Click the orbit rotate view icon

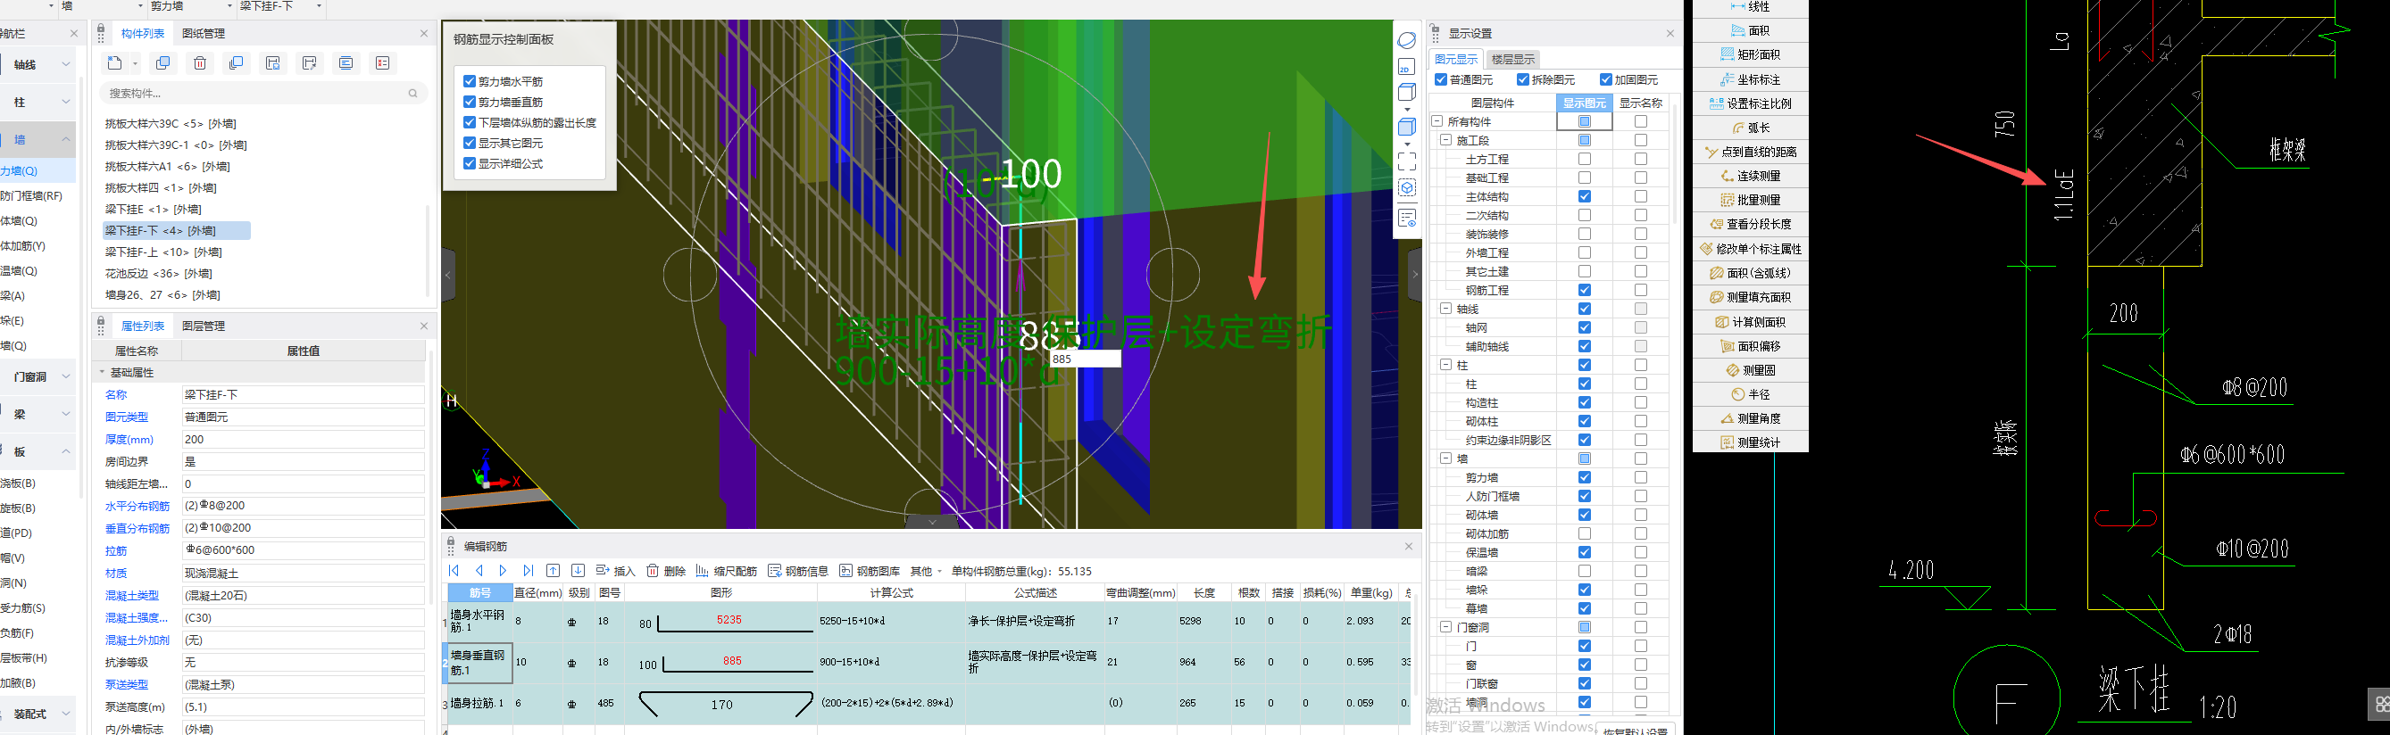[1406, 41]
